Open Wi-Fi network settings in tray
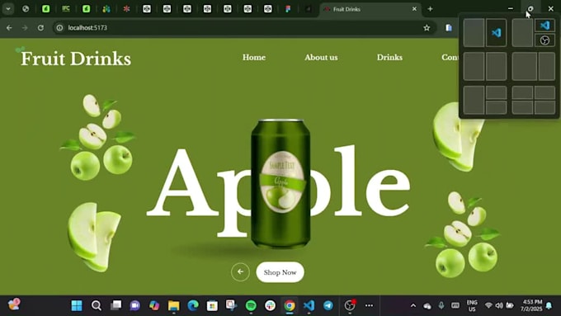The height and width of the screenshot is (316, 561). pyautogui.click(x=488, y=305)
